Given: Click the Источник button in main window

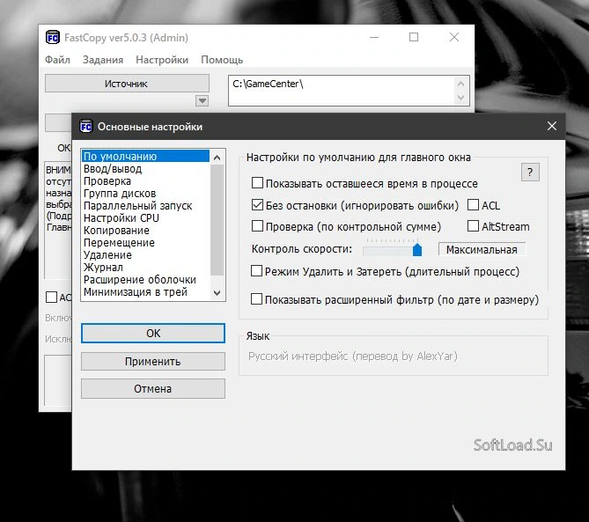Looking at the screenshot, I should tap(127, 84).
